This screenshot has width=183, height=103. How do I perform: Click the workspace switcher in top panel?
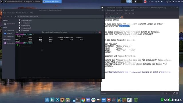(x=132, y=1)
